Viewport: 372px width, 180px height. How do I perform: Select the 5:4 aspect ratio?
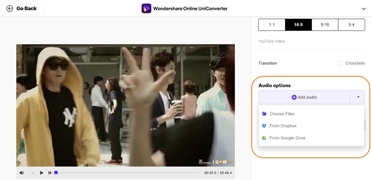351,25
